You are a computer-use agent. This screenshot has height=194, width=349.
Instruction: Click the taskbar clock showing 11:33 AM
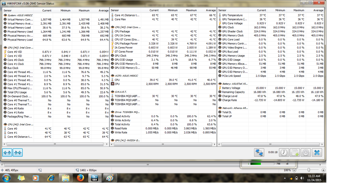314,178
